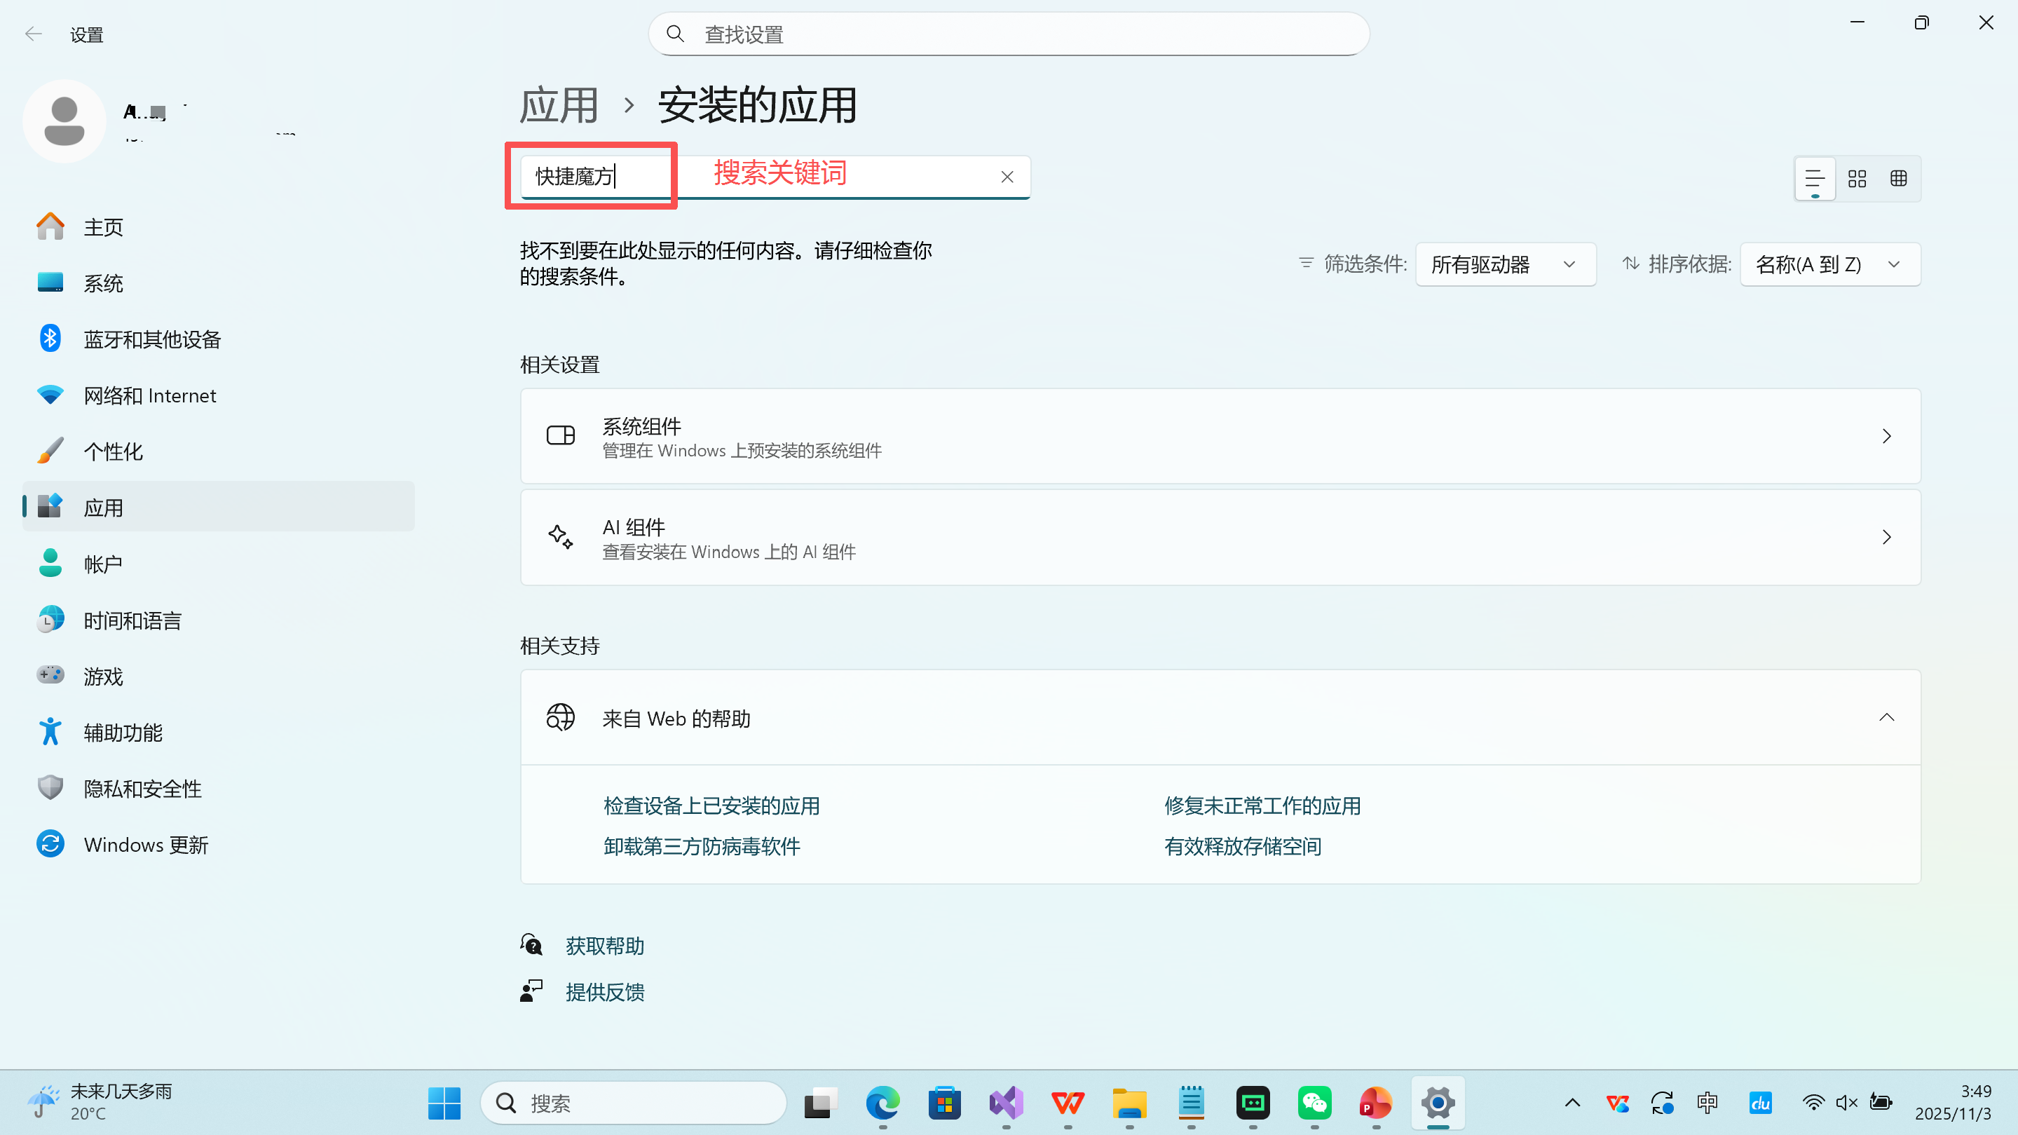The width and height of the screenshot is (2018, 1135).
Task: Open the Windows Start menu
Action: 444,1103
